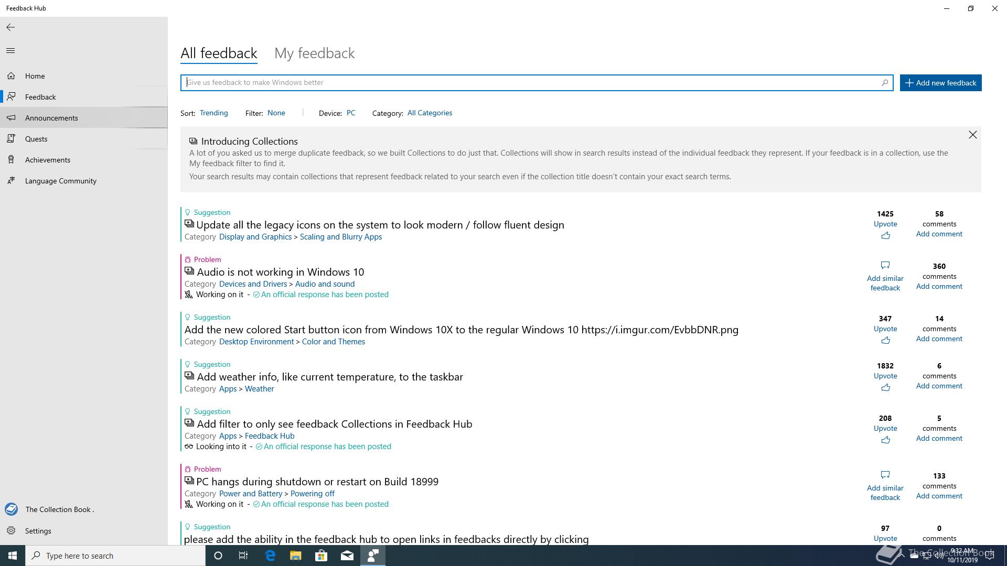1007x566 pixels.
Task: Open Quests in the sidebar
Action: pyautogui.click(x=84, y=139)
